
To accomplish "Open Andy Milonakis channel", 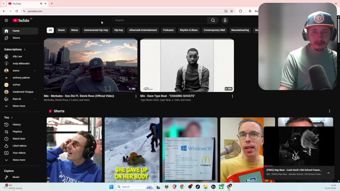I will (x=20, y=64).
